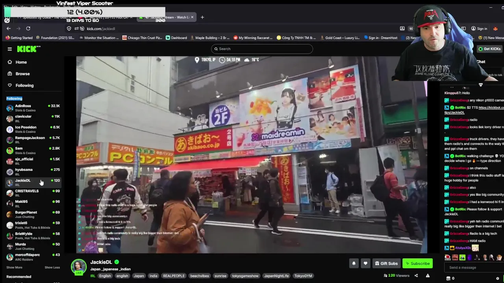Click the report warning triangle icon
The height and width of the screenshot is (283, 504).
[x=428, y=276]
